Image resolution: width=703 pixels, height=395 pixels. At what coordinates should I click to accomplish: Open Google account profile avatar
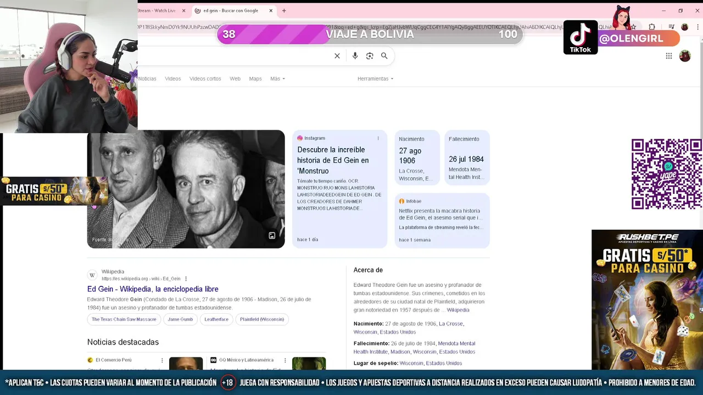[x=685, y=56]
